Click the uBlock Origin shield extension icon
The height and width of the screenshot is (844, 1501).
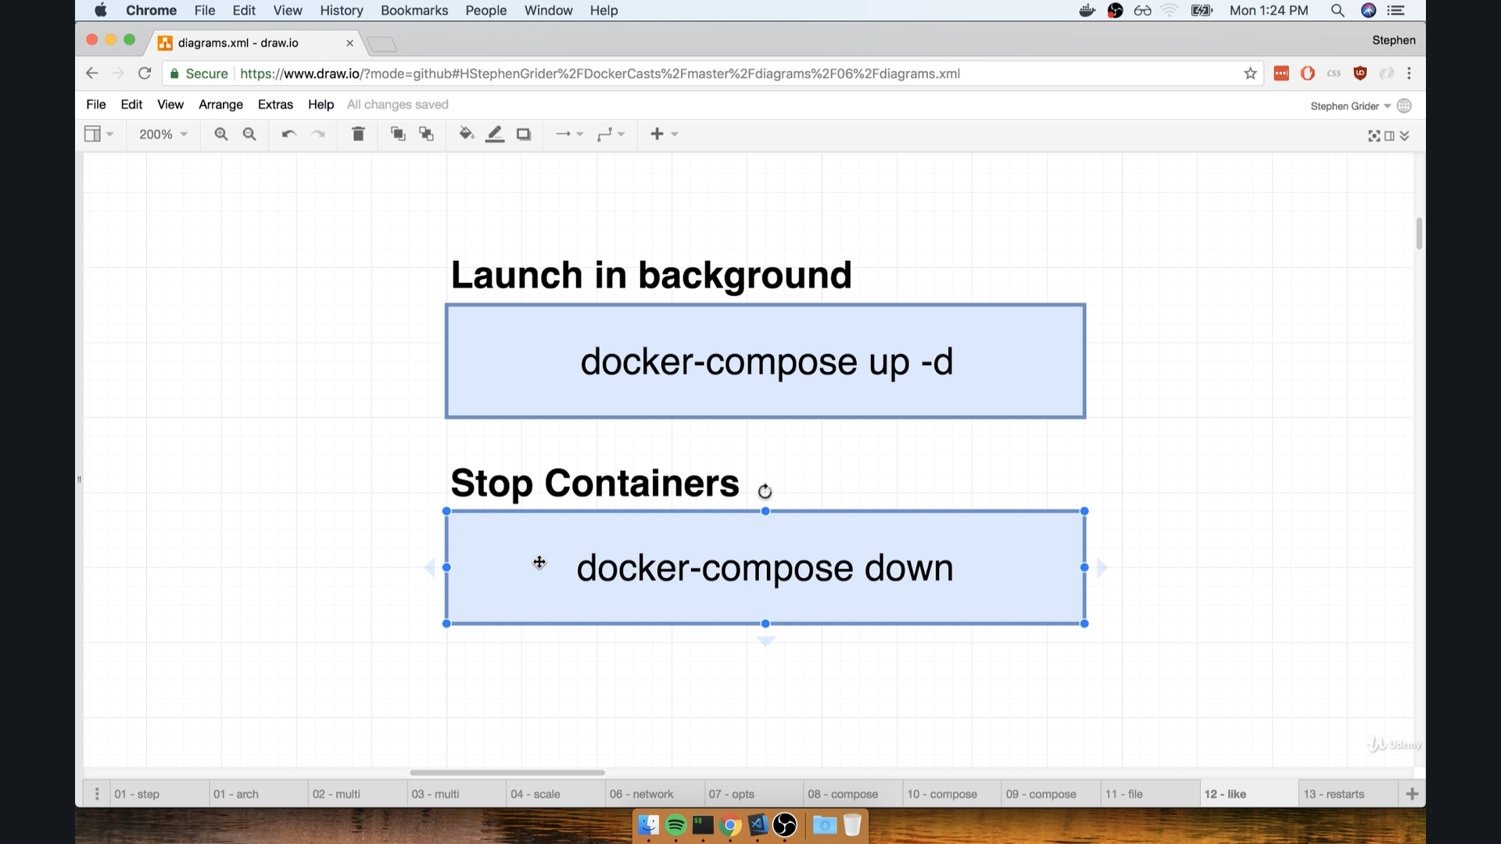(x=1360, y=73)
